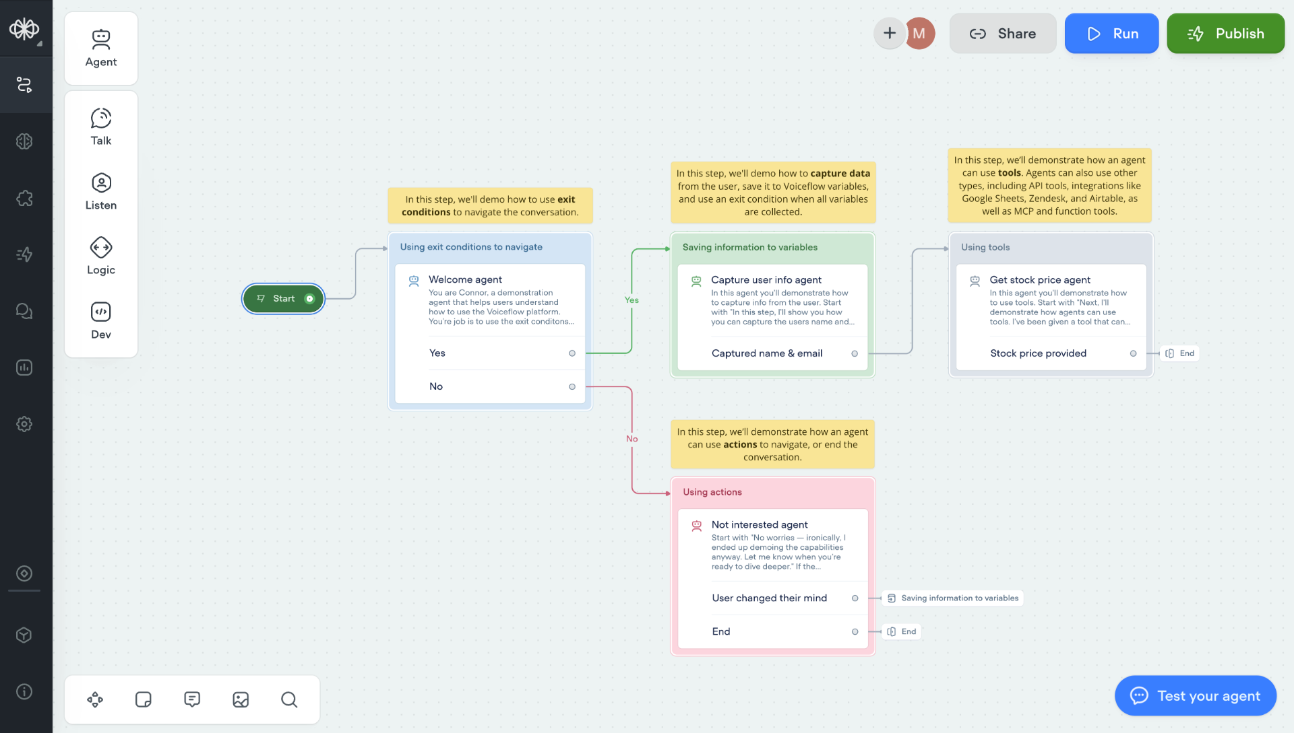Select Get stock price agent step
The height and width of the screenshot is (733, 1294).
click(x=1051, y=301)
